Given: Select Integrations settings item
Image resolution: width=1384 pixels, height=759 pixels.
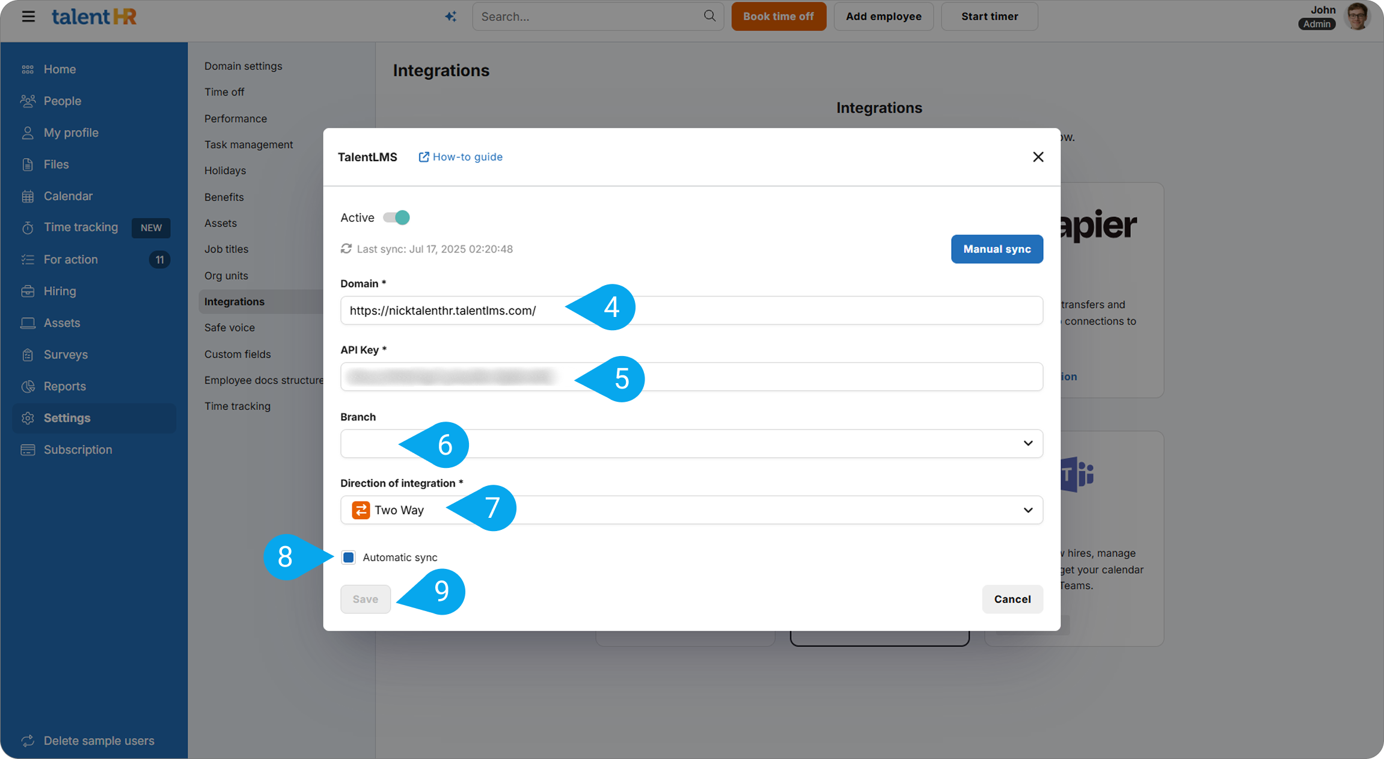Looking at the screenshot, I should click(261, 301).
